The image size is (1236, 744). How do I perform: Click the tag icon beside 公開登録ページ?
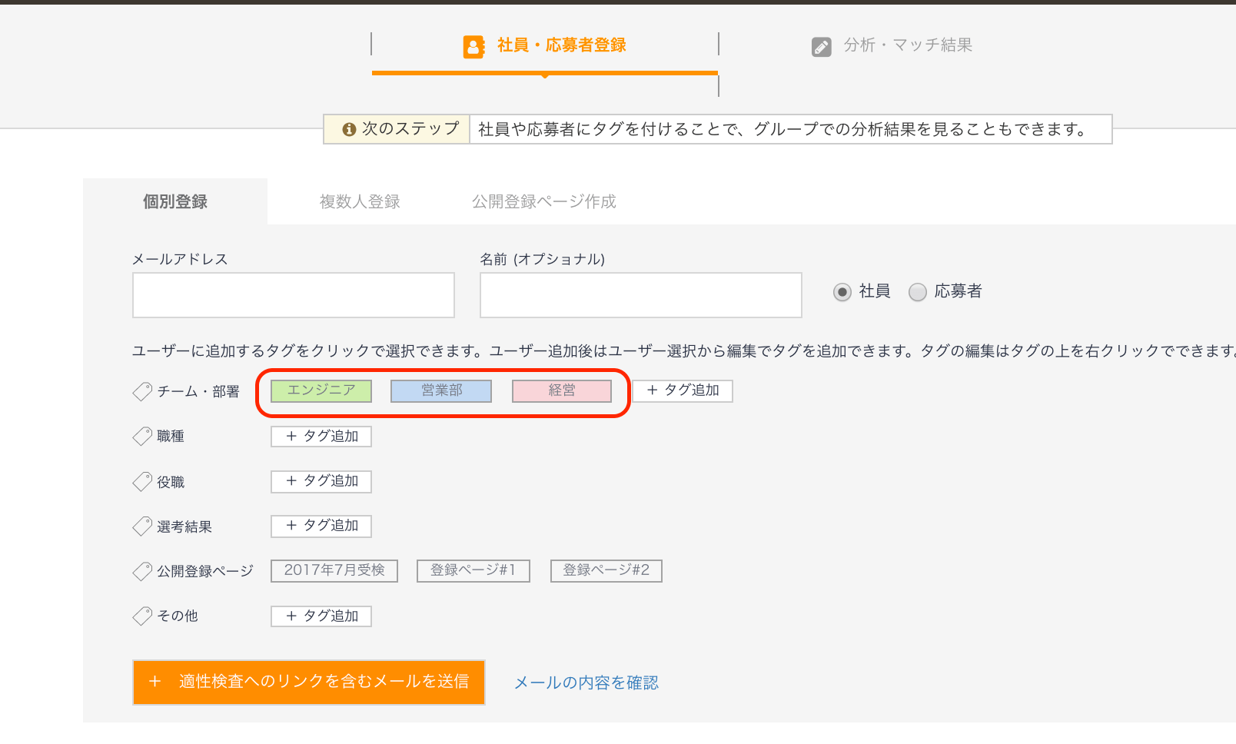click(x=142, y=571)
